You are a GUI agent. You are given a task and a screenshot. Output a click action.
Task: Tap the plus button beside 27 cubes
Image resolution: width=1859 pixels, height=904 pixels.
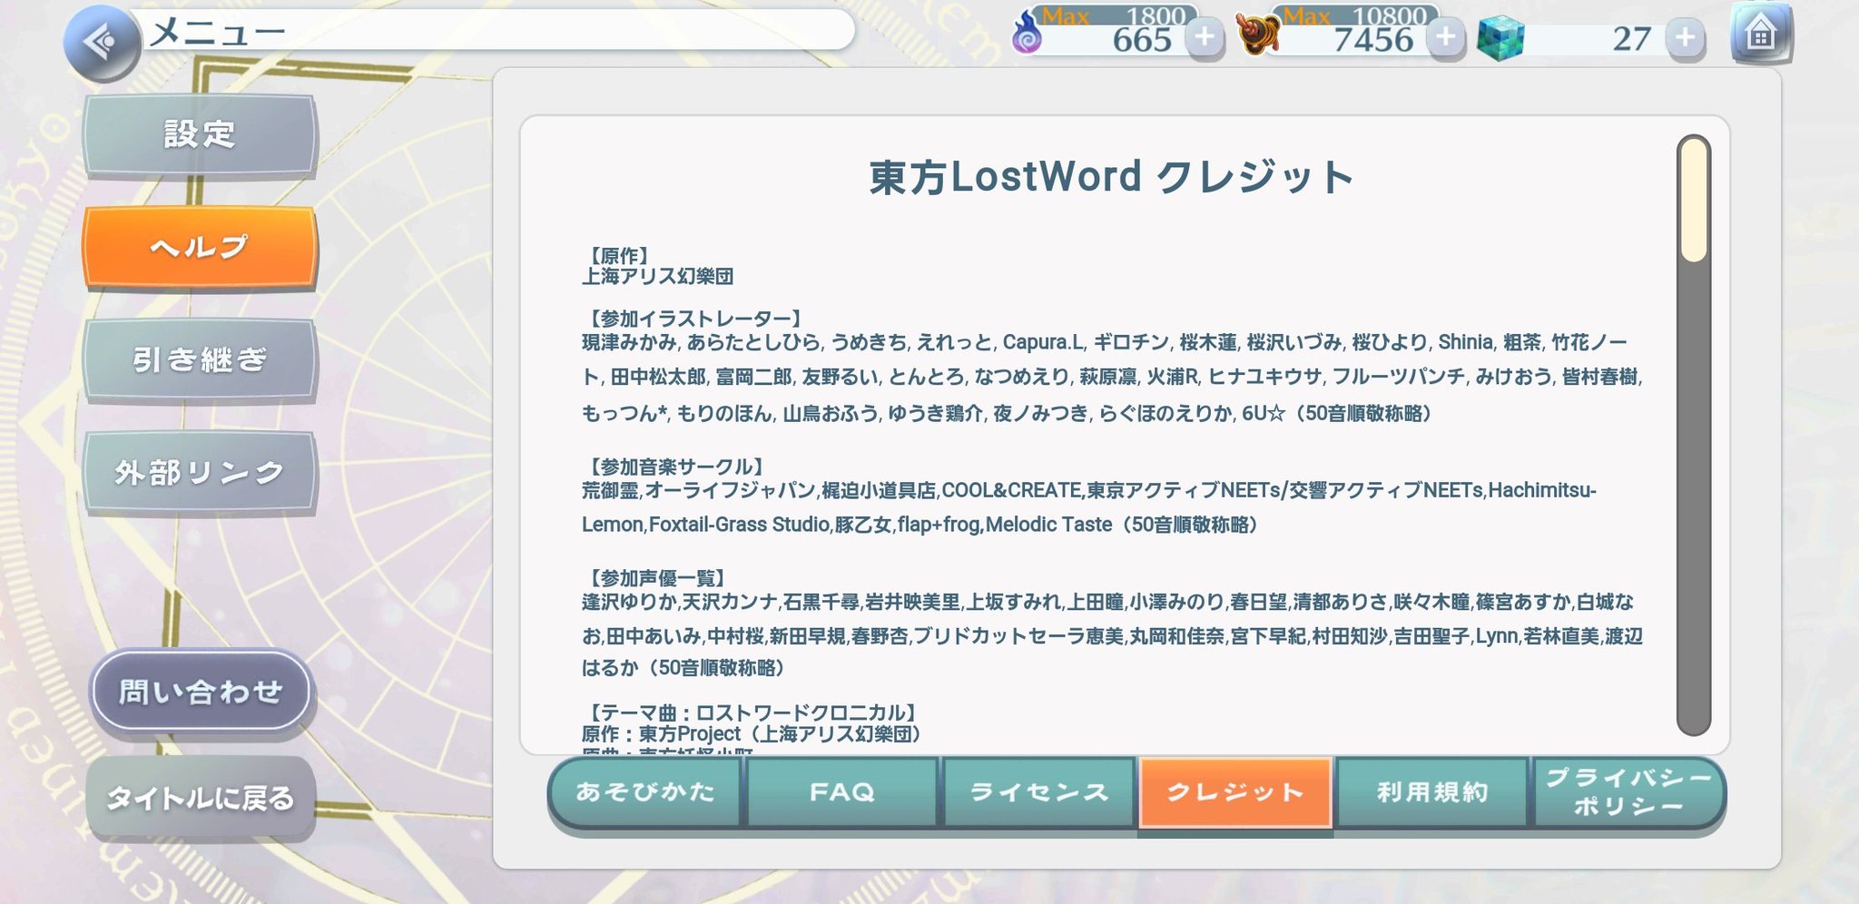click(x=1686, y=38)
